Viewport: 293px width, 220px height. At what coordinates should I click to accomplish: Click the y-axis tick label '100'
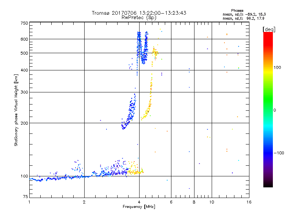(24, 176)
